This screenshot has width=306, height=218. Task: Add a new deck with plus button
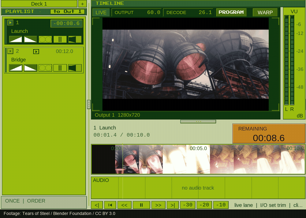click(x=82, y=4)
